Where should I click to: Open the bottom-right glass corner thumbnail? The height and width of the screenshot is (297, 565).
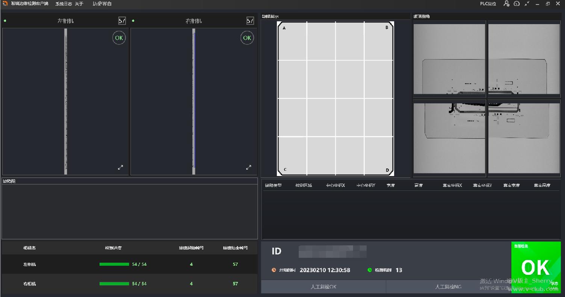(x=524, y=138)
